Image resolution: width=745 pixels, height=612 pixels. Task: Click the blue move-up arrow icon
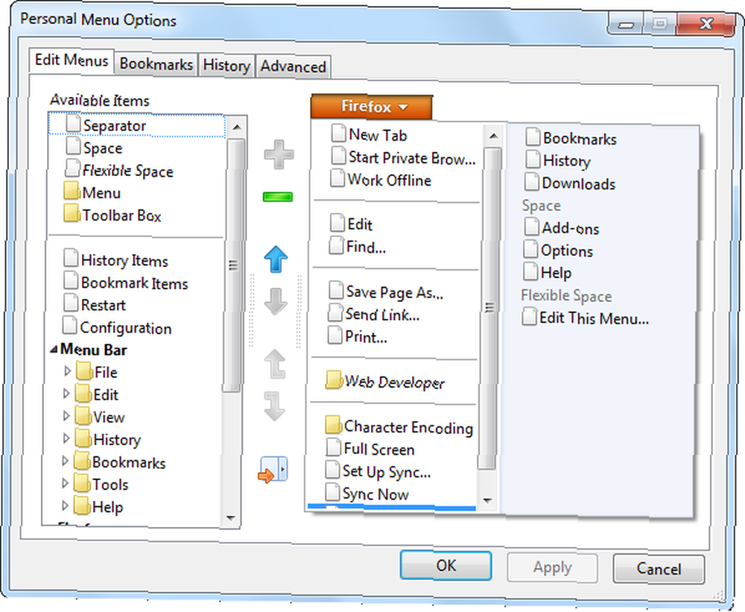click(x=276, y=259)
